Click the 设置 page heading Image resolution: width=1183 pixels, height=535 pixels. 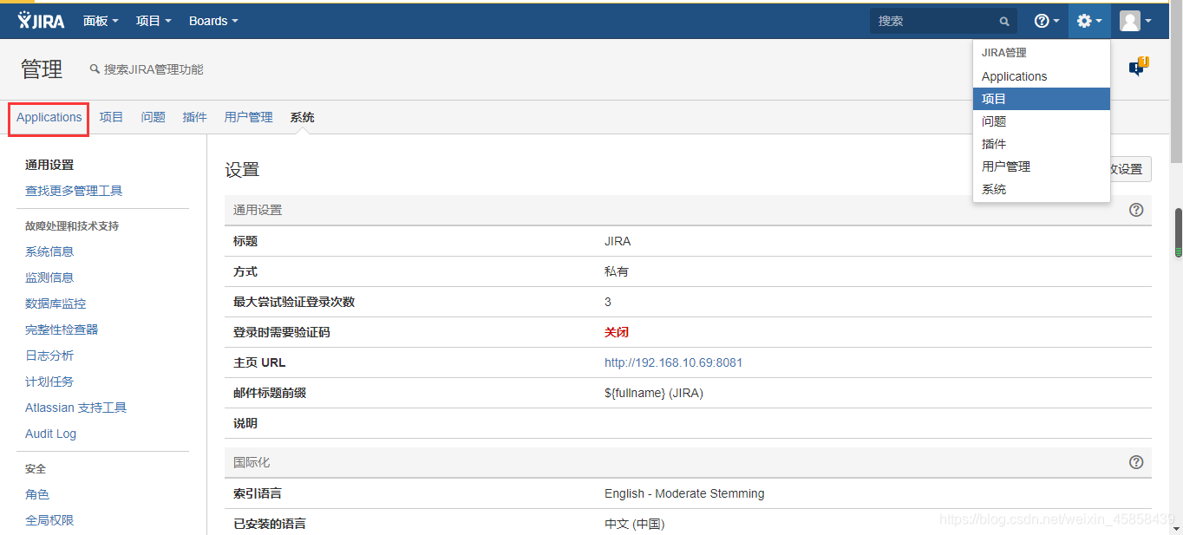tap(242, 170)
